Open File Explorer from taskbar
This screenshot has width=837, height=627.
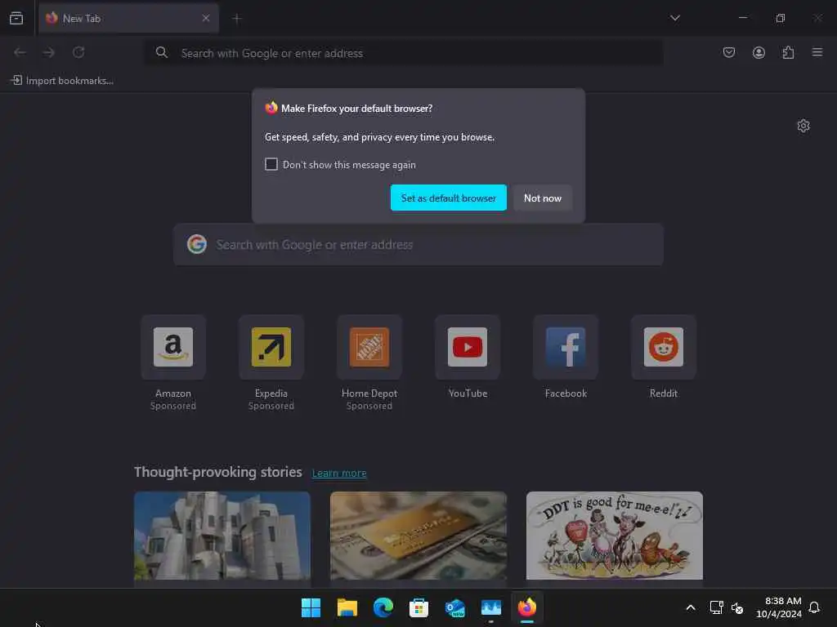tap(347, 607)
